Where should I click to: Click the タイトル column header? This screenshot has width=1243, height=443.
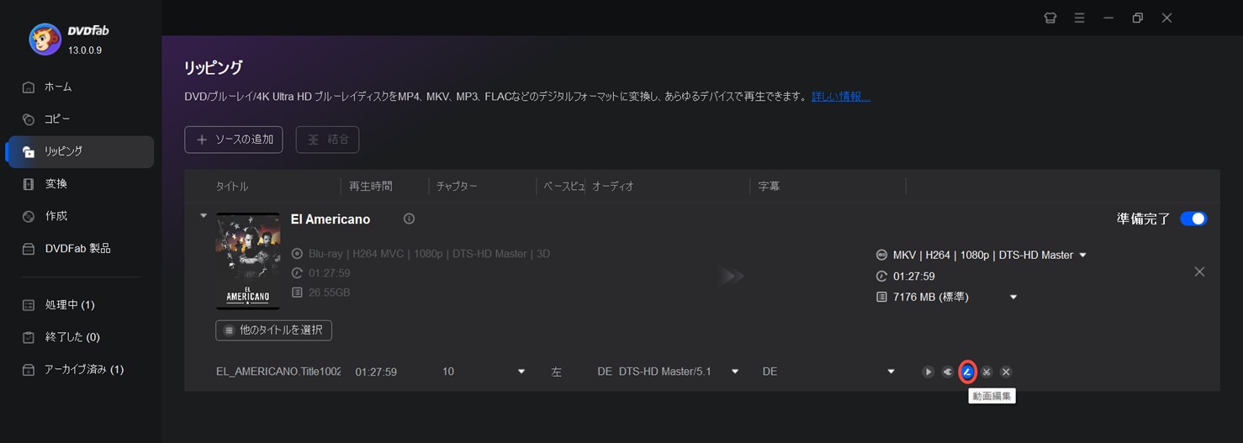[x=232, y=187]
